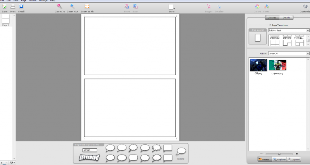Select the LETTERING title element
This screenshot has width=310, height=165.
90,158
